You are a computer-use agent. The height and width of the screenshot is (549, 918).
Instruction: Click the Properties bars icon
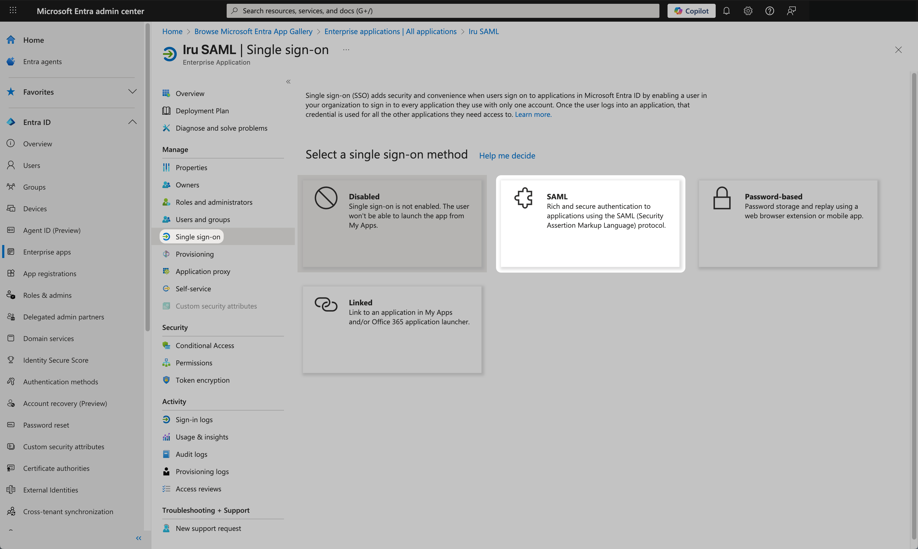click(167, 167)
